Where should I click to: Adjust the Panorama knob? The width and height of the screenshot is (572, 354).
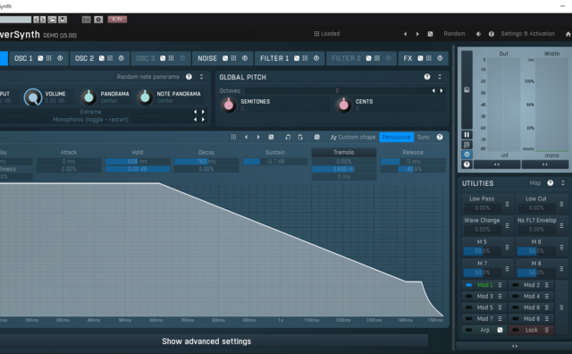pos(88,97)
